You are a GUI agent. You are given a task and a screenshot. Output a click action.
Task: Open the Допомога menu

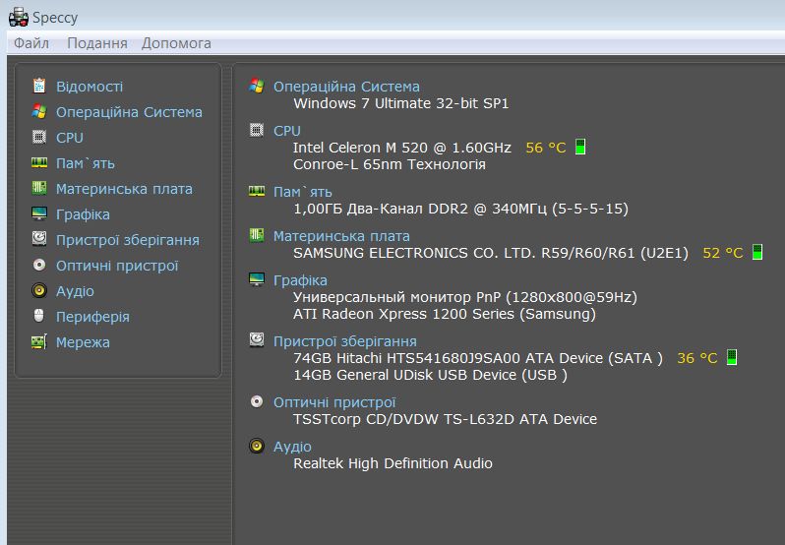click(x=176, y=43)
